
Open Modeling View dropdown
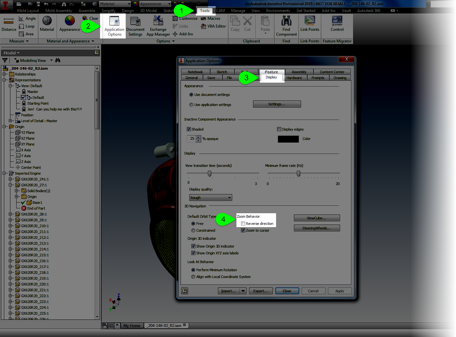click(51, 60)
